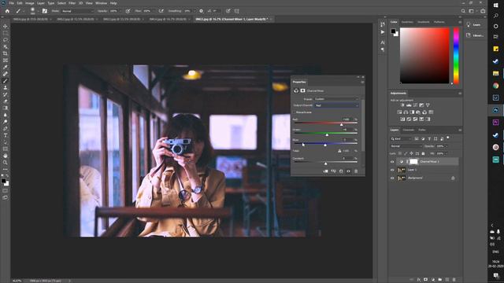Image resolution: width=504 pixels, height=283 pixels.
Task: Create new fill or adjustment layer icon
Action: (x=432, y=280)
